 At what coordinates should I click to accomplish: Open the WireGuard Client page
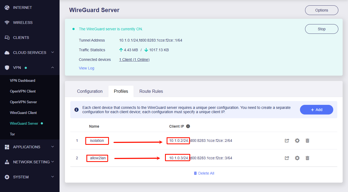[23, 113]
